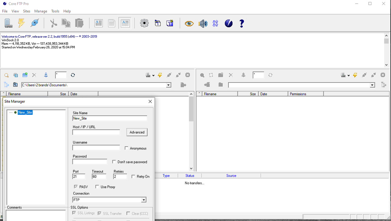
Task: Click the Copy icon in the main toolbar
Action: (x=66, y=23)
